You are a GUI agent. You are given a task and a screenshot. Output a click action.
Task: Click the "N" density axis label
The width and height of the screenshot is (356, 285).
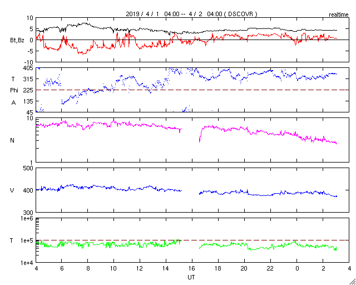(12, 140)
